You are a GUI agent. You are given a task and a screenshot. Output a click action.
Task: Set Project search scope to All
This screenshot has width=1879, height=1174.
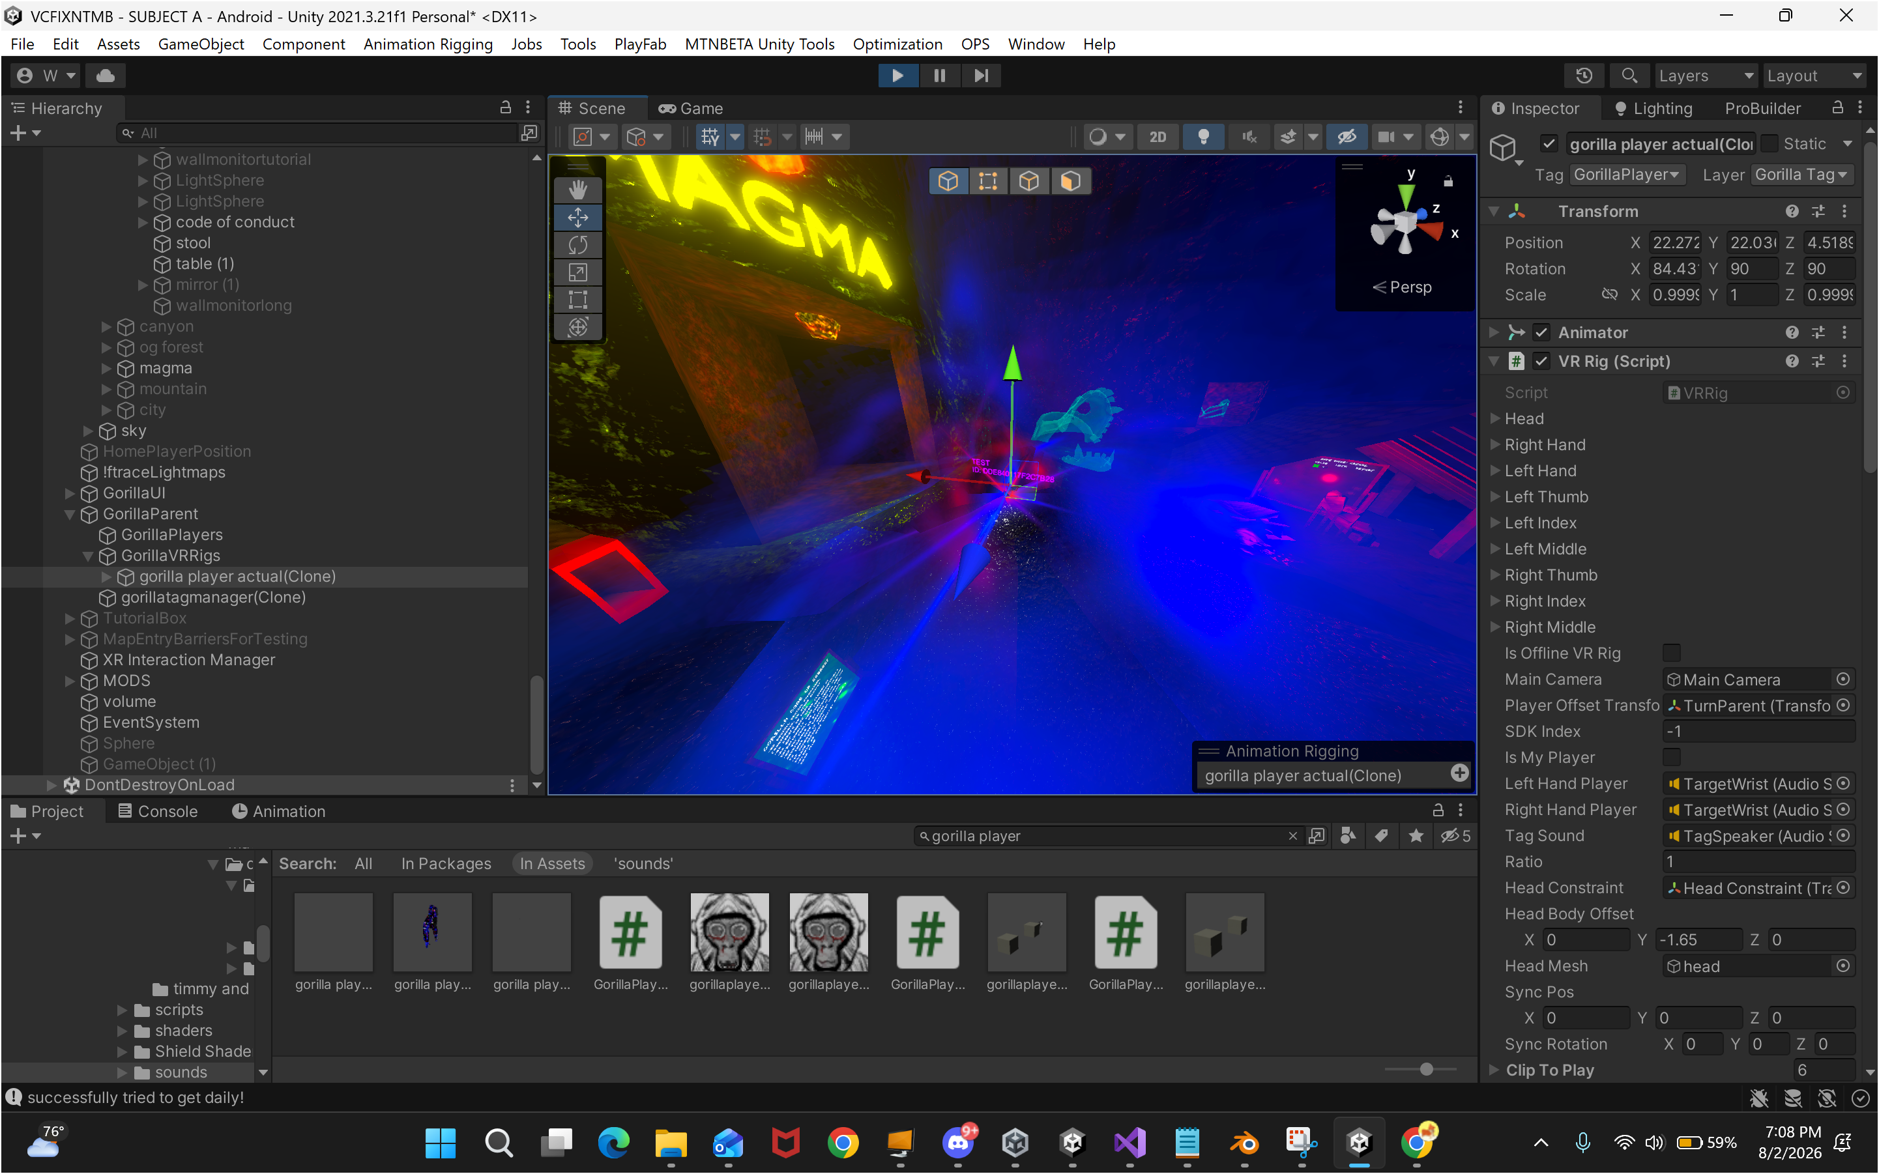tap(364, 863)
